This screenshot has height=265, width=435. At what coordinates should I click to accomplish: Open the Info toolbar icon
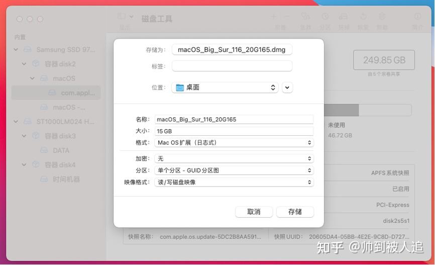pos(417,17)
